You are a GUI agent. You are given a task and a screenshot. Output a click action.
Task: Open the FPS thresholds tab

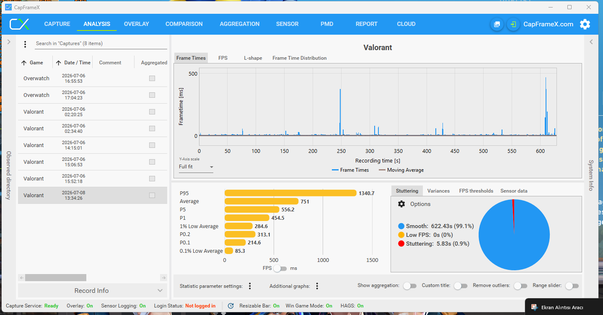[x=476, y=191]
